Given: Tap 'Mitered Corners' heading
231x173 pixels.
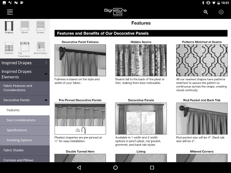Looking at the screenshot, I should tap(202, 151).
